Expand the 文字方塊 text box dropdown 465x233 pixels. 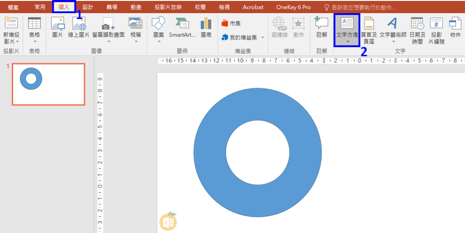click(x=347, y=42)
